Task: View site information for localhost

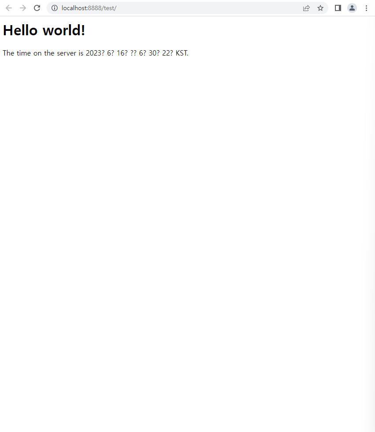Action: pos(55,8)
